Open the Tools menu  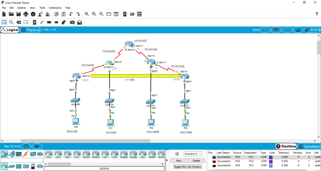click(x=42, y=8)
